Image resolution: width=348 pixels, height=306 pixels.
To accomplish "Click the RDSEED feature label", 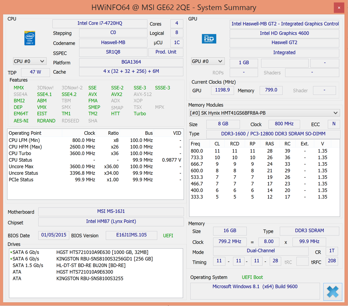I will [x=70, y=121].
